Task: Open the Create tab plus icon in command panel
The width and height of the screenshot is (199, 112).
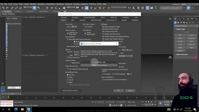Action: (x=175, y=19)
